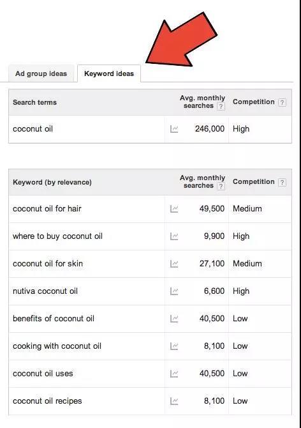View trend chart for coconut oil recipes

click(x=174, y=401)
